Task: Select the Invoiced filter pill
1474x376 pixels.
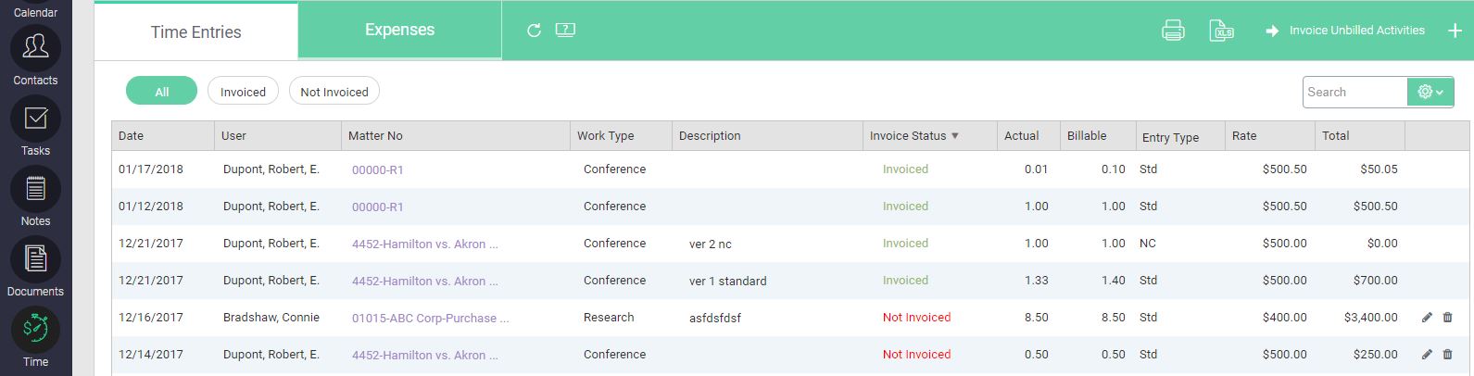Action: pos(243,91)
